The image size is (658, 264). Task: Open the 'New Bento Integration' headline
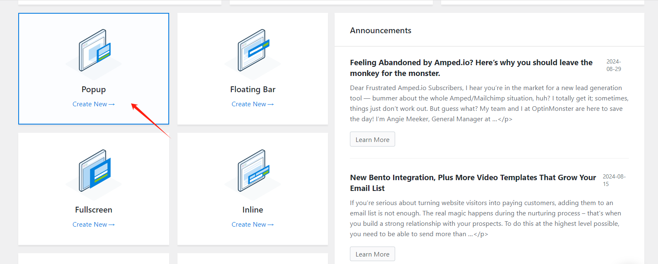coord(473,183)
